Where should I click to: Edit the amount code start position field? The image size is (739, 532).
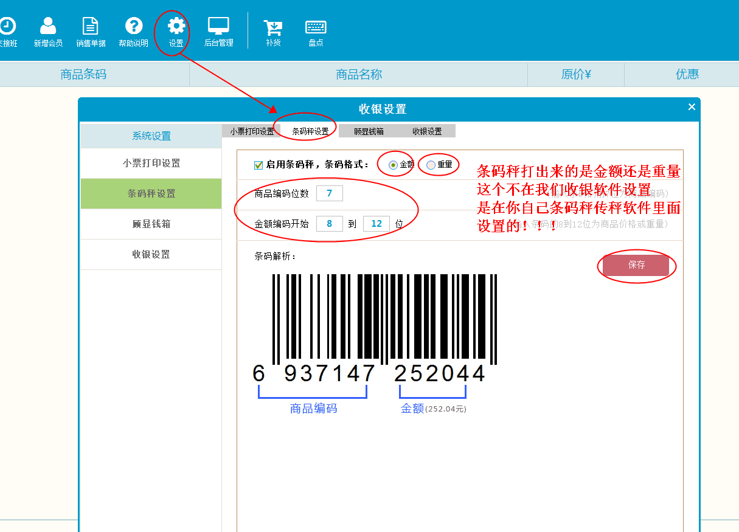330,224
